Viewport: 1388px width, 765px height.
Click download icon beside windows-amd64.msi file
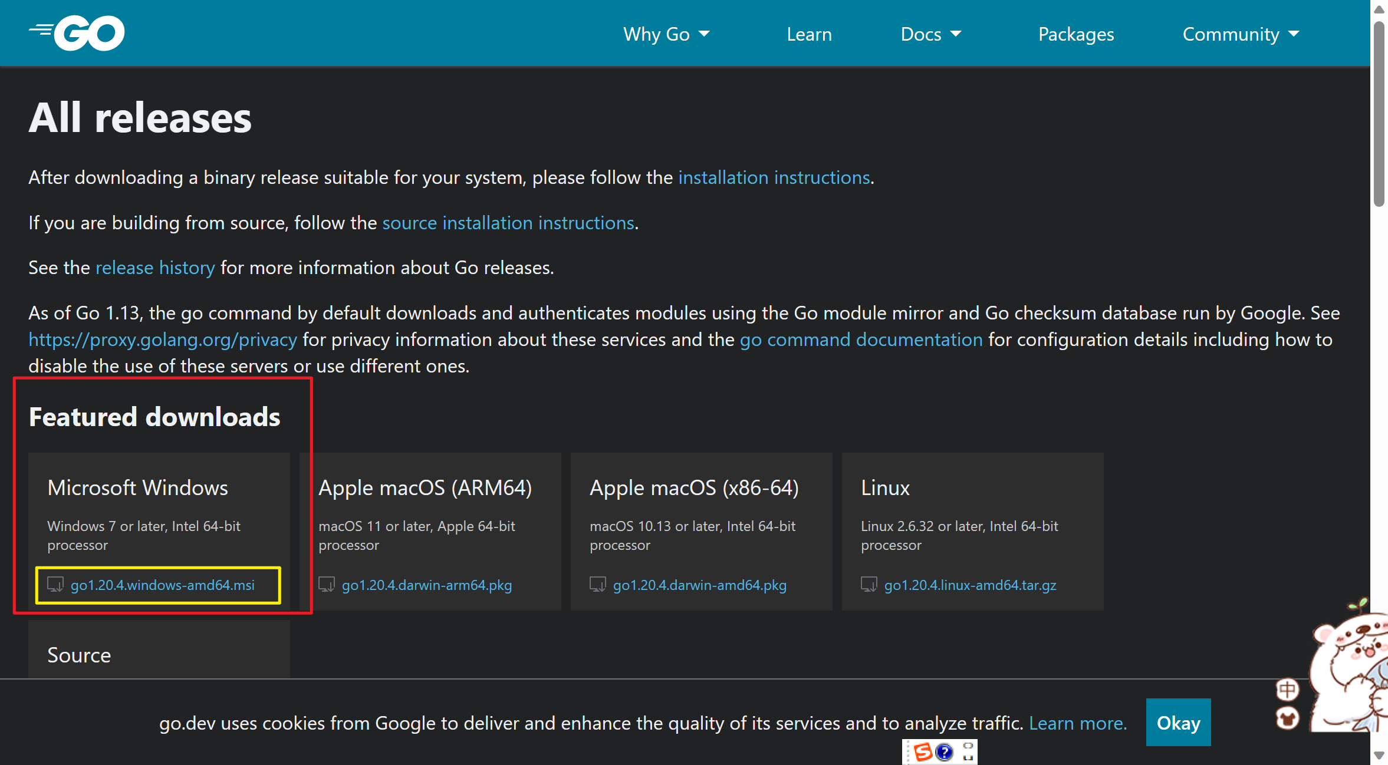click(55, 585)
